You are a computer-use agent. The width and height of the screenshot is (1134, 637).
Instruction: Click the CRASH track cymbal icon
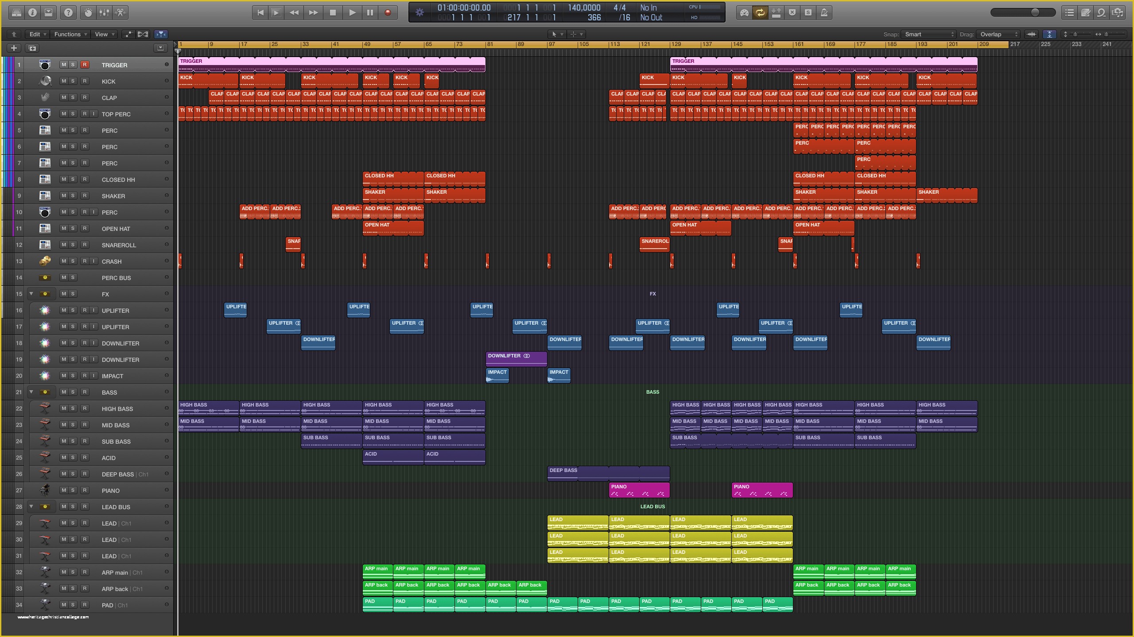click(x=45, y=261)
